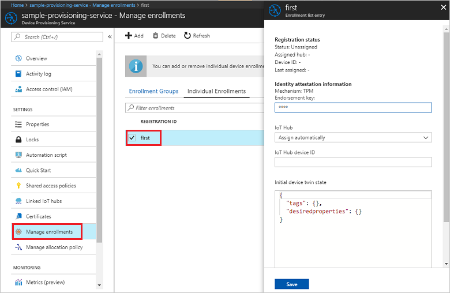Click the Overview globe icon
Screen dimensions: 450x293
tap(18, 58)
